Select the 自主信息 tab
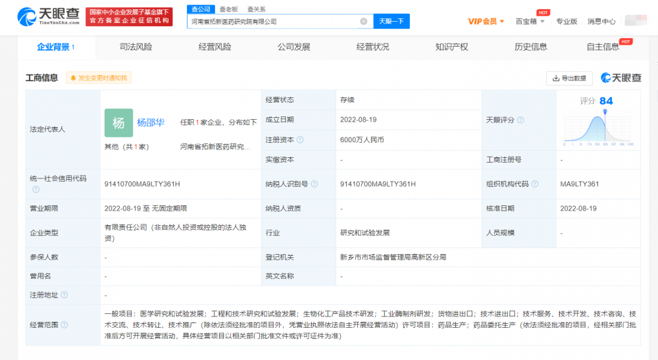 (x=603, y=47)
